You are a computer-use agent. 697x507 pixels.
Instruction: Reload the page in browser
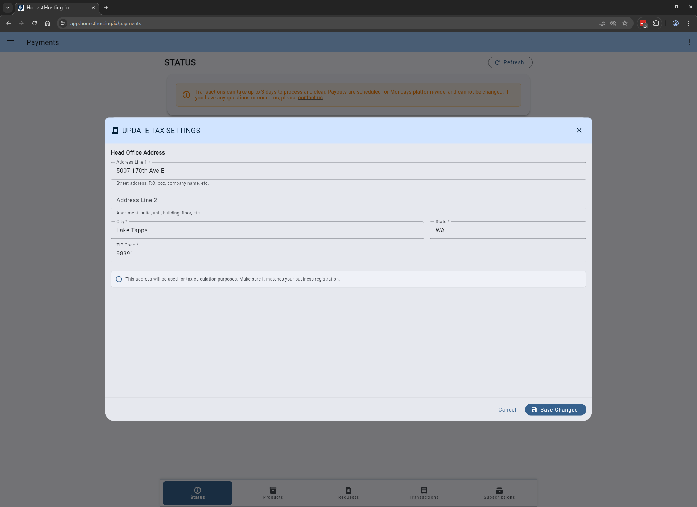click(x=34, y=23)
